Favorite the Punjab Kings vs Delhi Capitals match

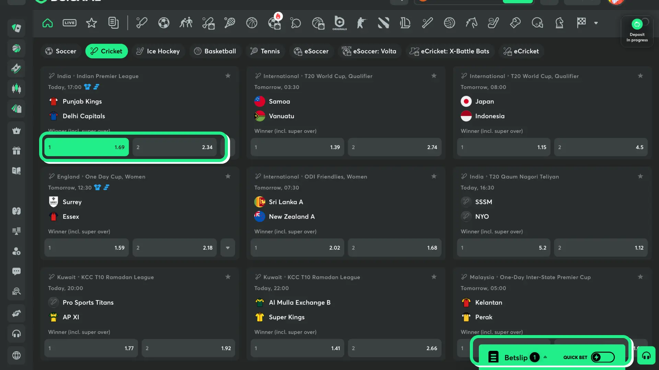[228, 76]
